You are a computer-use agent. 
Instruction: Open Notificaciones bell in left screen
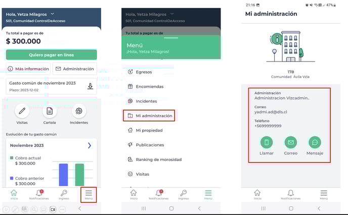(39, 194)
